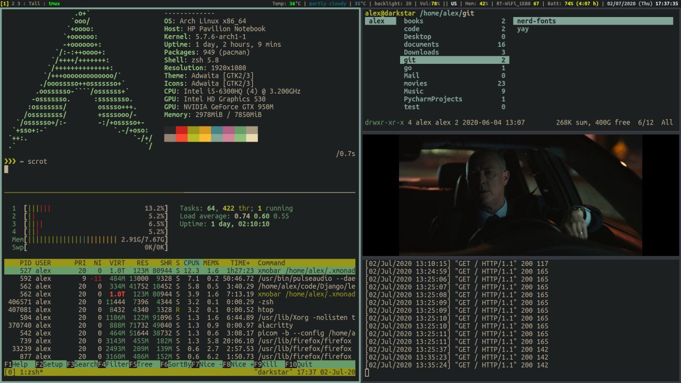Click the red color block in neofetch
Viewport: 681px width, 383px height.
pyautogui.click(x=181, y=130)
